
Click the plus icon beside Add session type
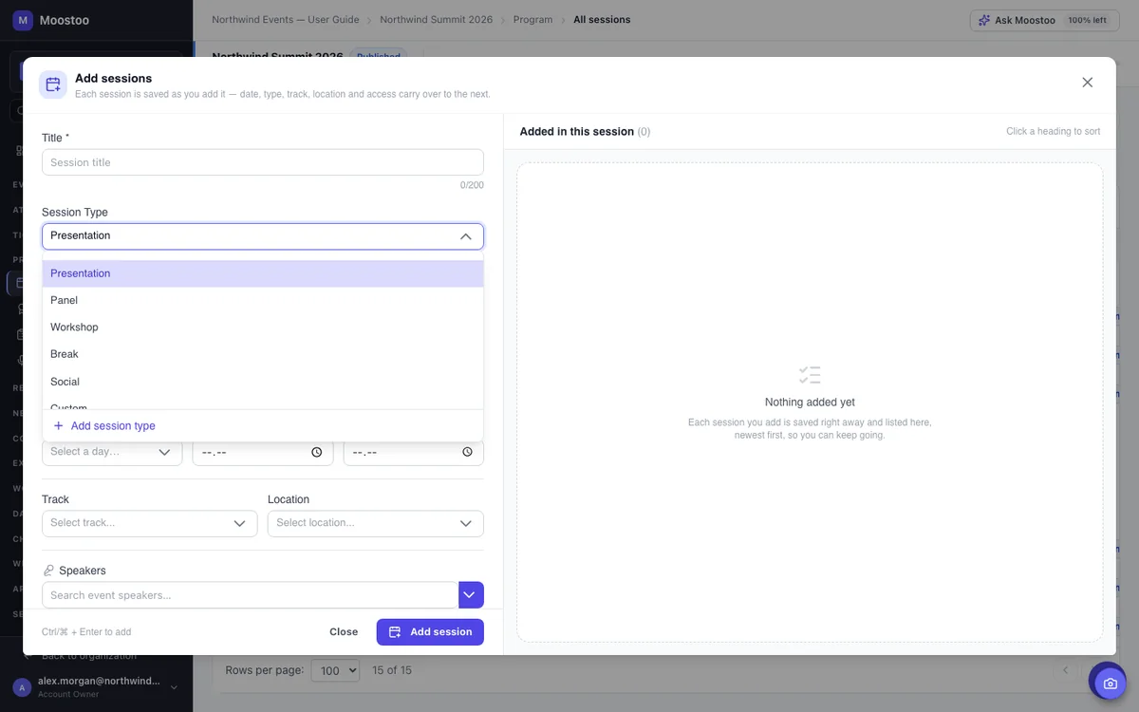(x=58, y=426)
